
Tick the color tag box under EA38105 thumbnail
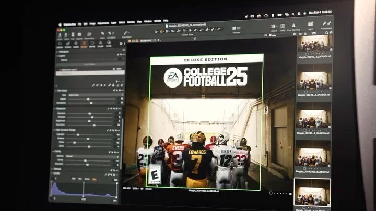coord(306,92)
